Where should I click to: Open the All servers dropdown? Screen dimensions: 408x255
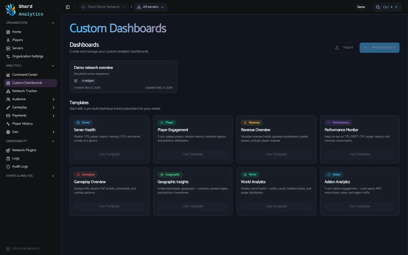(x=151, y=7)
